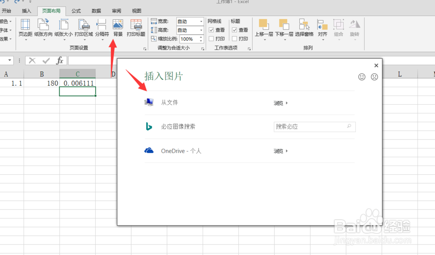The image size is (435, 255).
Task: Switch to the 公式 (Formulas) ribbon tab
Action: [x=75, y=11]
